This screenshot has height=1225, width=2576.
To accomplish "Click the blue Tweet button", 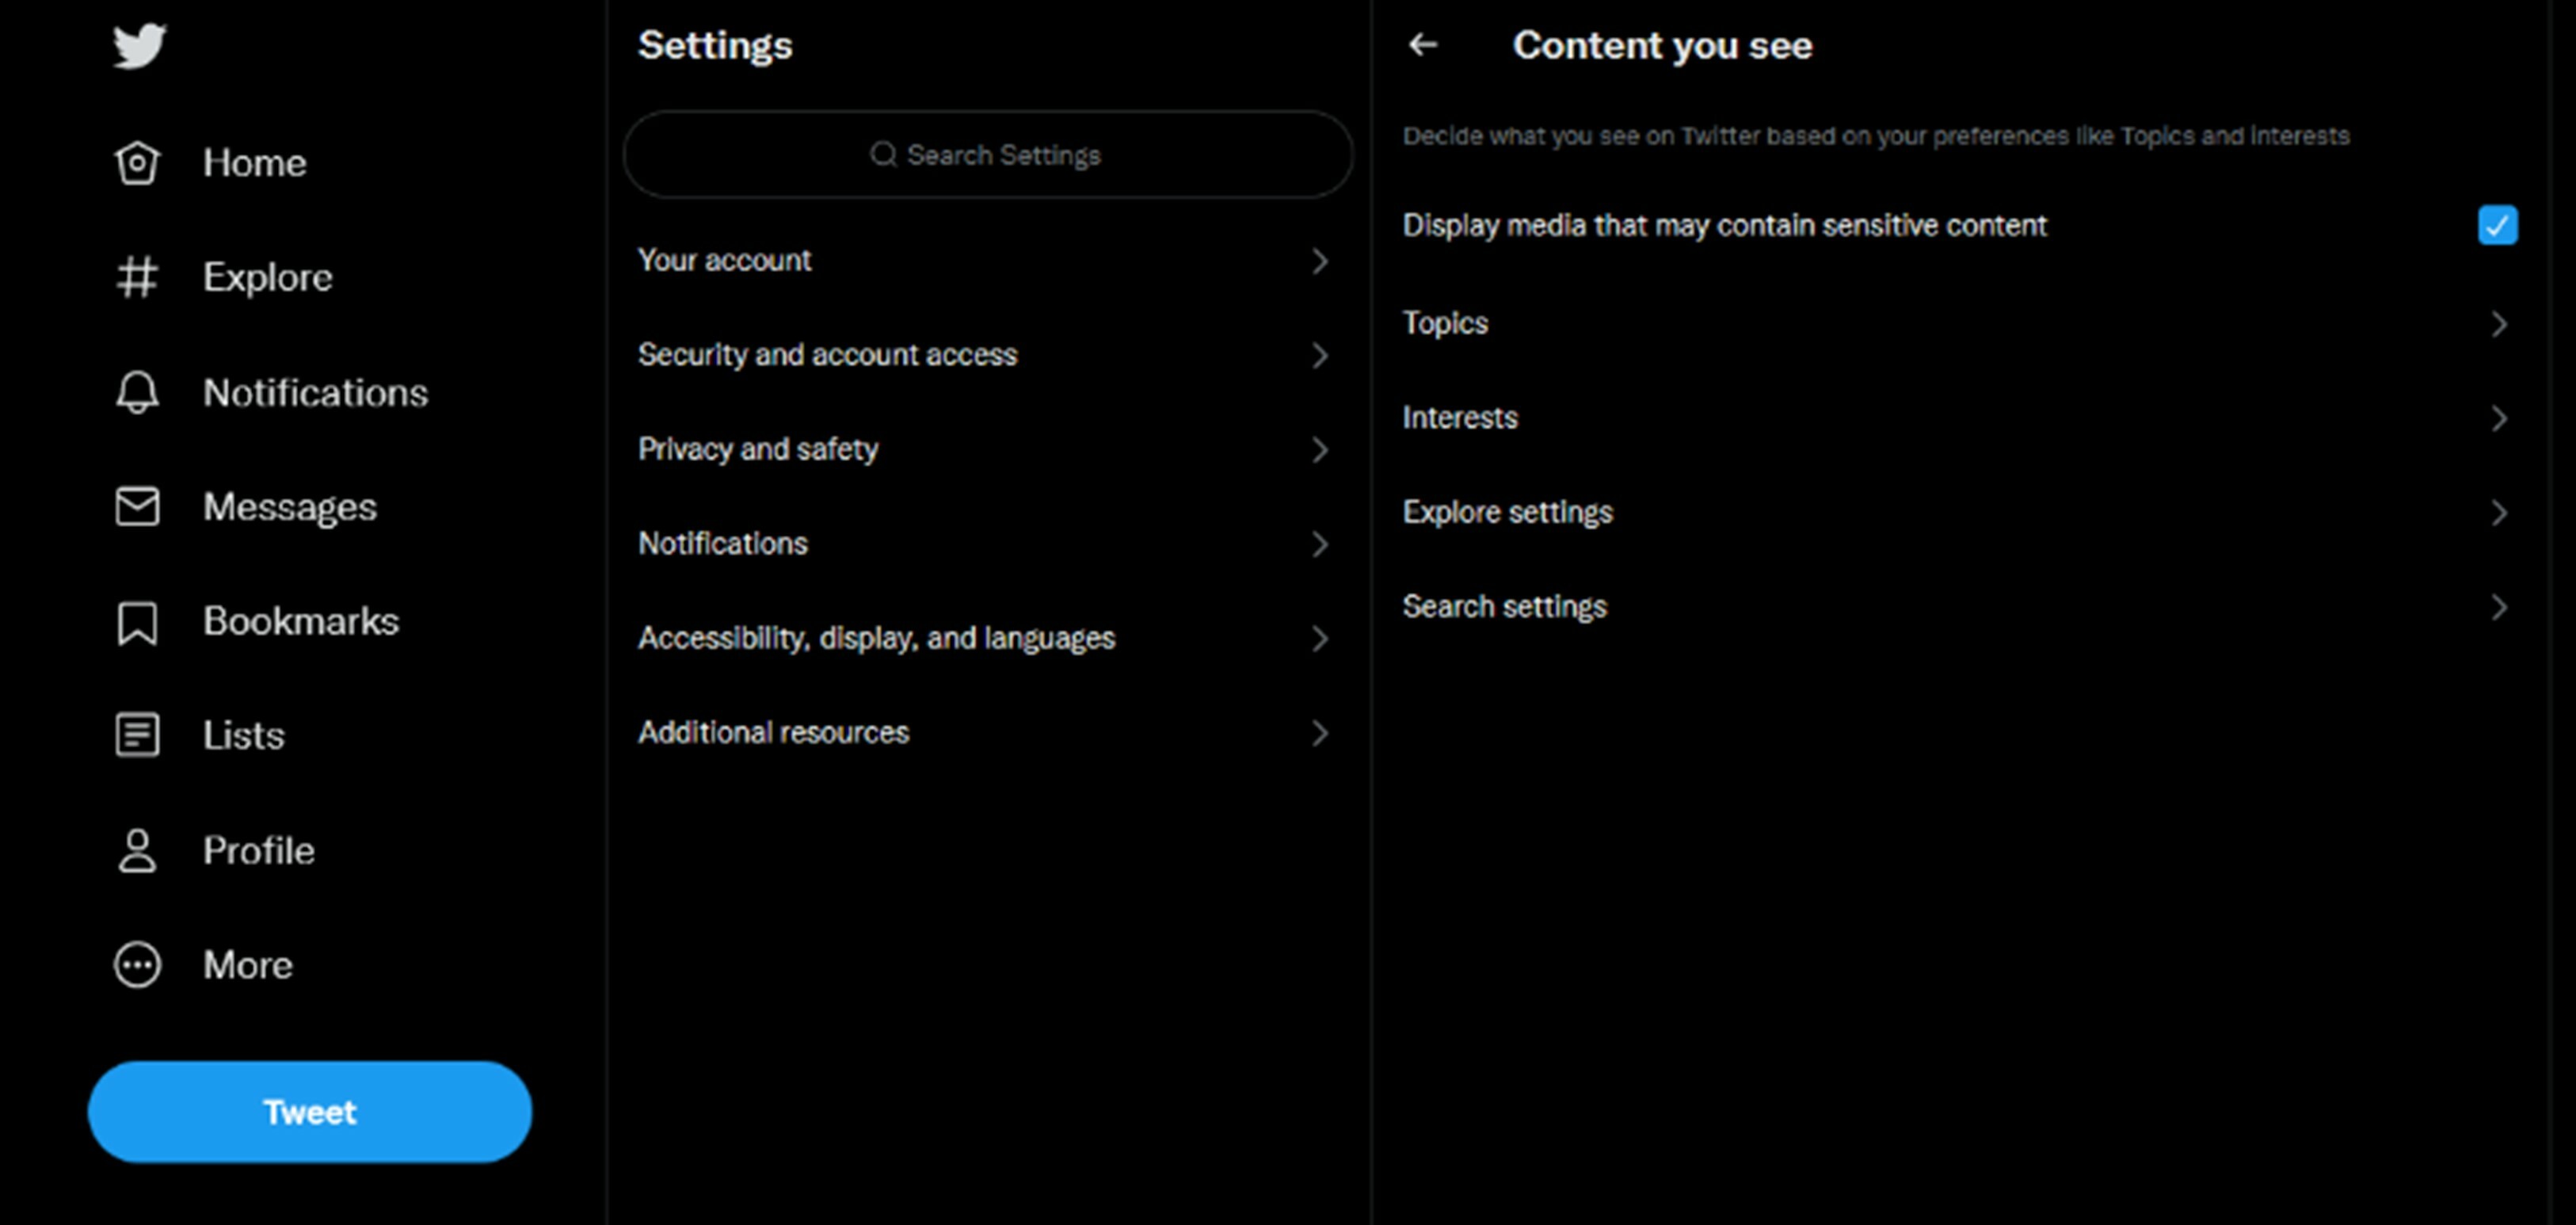I will 310,1112.
